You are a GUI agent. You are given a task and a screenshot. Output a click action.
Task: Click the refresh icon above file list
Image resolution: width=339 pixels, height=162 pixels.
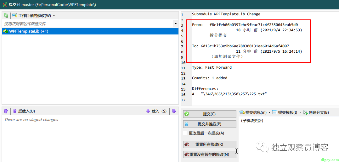tap(6, 15)
